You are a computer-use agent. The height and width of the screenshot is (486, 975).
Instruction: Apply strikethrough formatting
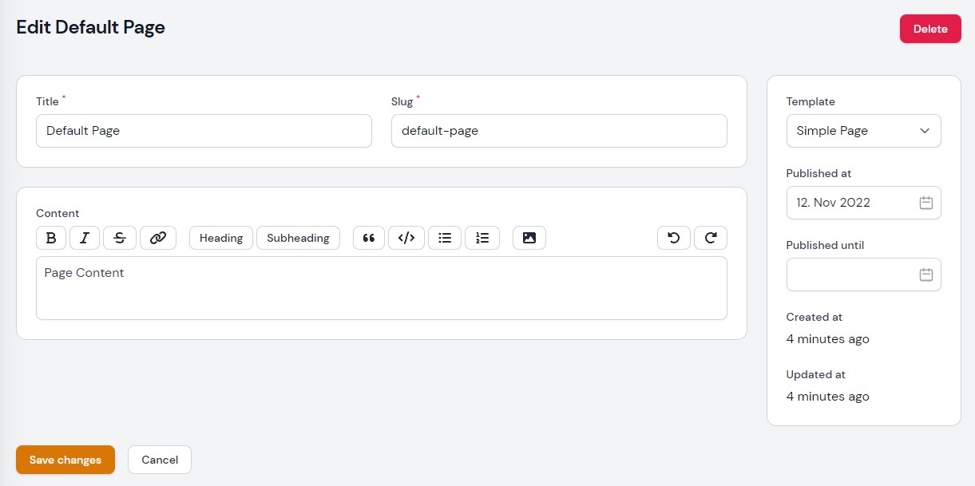point(120,238)
